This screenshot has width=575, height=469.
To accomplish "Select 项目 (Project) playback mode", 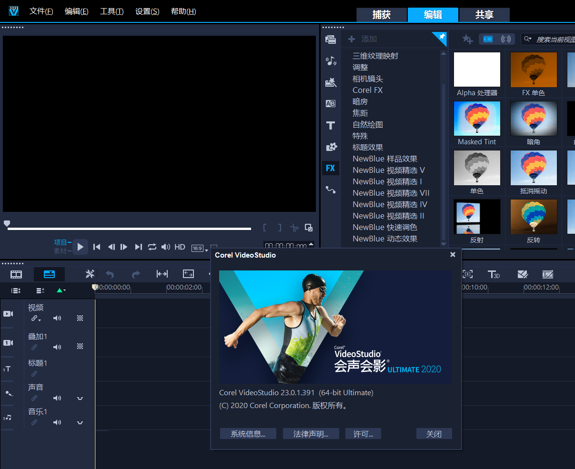I will 61,242.
